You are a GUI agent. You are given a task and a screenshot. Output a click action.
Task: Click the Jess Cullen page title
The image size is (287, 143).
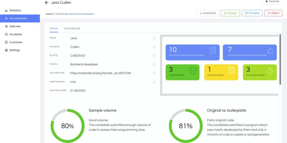pyautogui.click(x=61, y=3)
